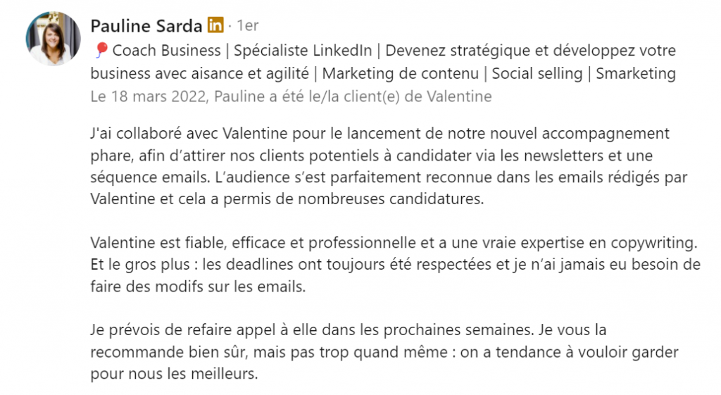
Task: Click the paragraph starting "J'ai collaboré avec Valentine"
Action: (380, 165)
